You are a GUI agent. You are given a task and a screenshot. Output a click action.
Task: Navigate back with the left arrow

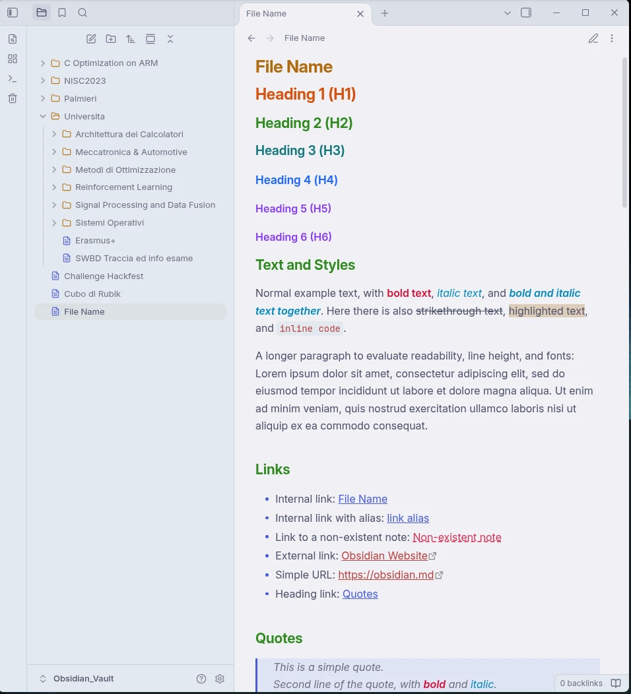coord(251,38)
